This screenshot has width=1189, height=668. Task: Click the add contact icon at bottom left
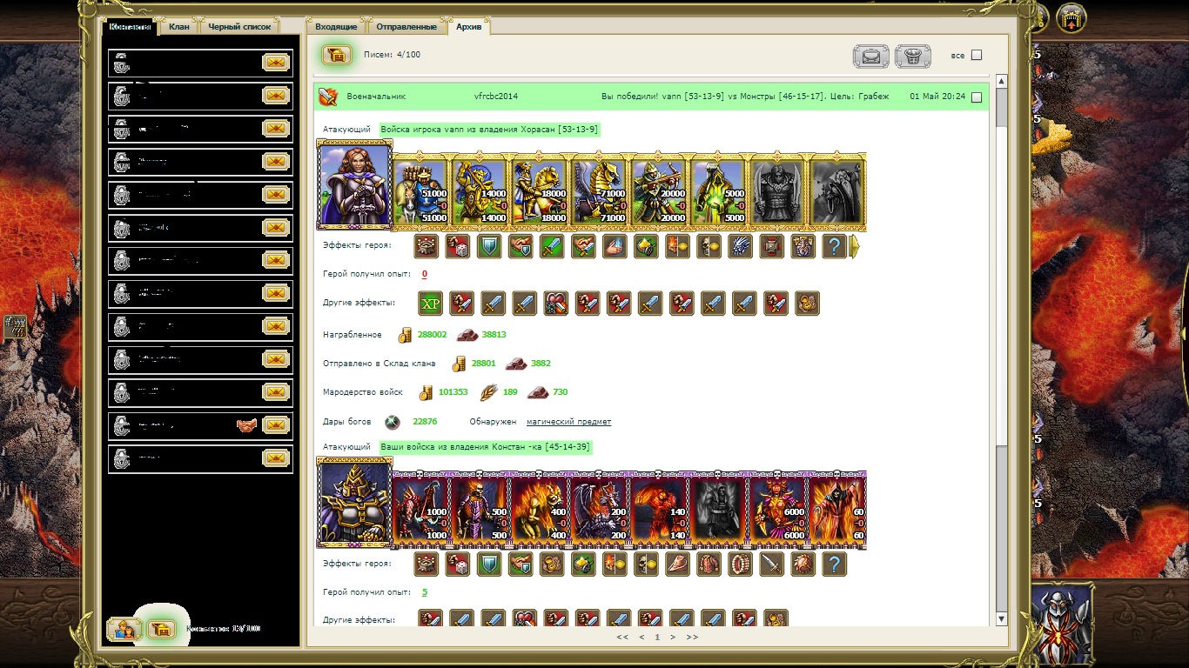[x=124, y=629]
